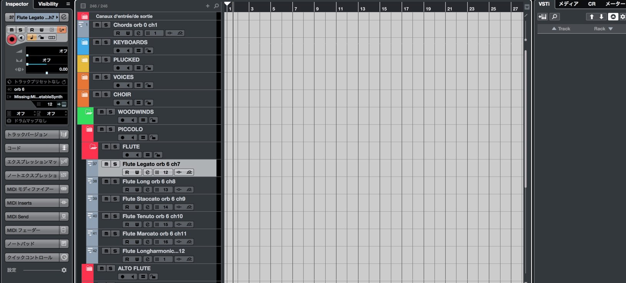Image resolution: width=626 pixels, height=283 pixels.
Task: Record enable the PICCOLO folder
Action: pyautogui.click(x=123, y=138)
